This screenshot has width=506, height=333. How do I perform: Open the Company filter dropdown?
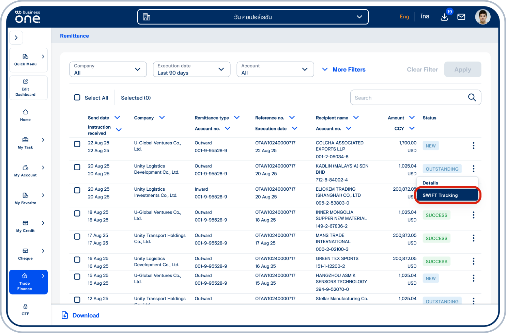click(108, 69)
